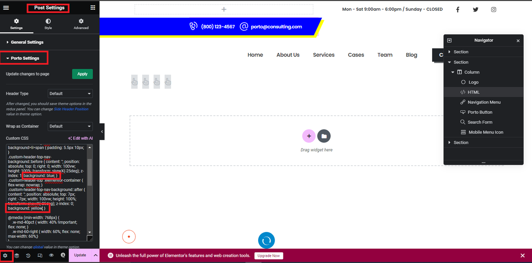This screenshot has height=263, width=532.
Task: Open Twitter link in the header
Action: [x=475, y=10]
